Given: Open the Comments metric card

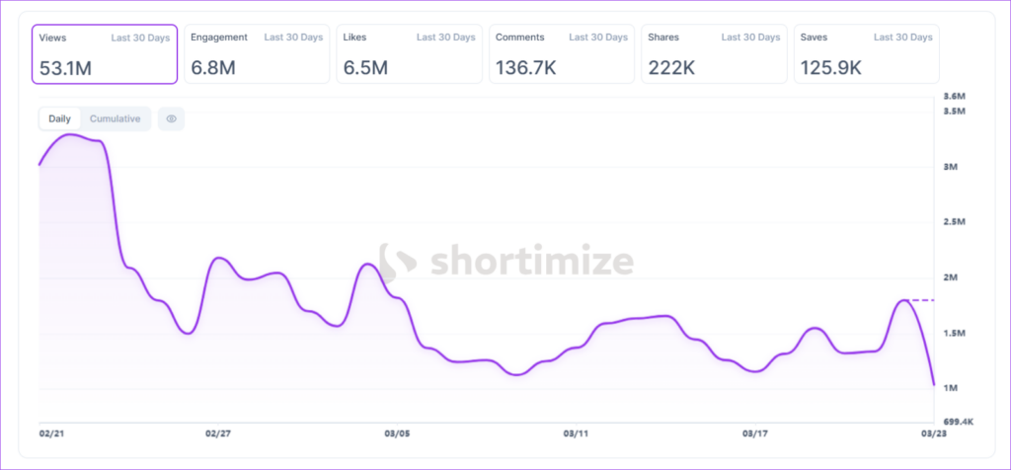Looking at the screenshot, I should pos(562,54).
